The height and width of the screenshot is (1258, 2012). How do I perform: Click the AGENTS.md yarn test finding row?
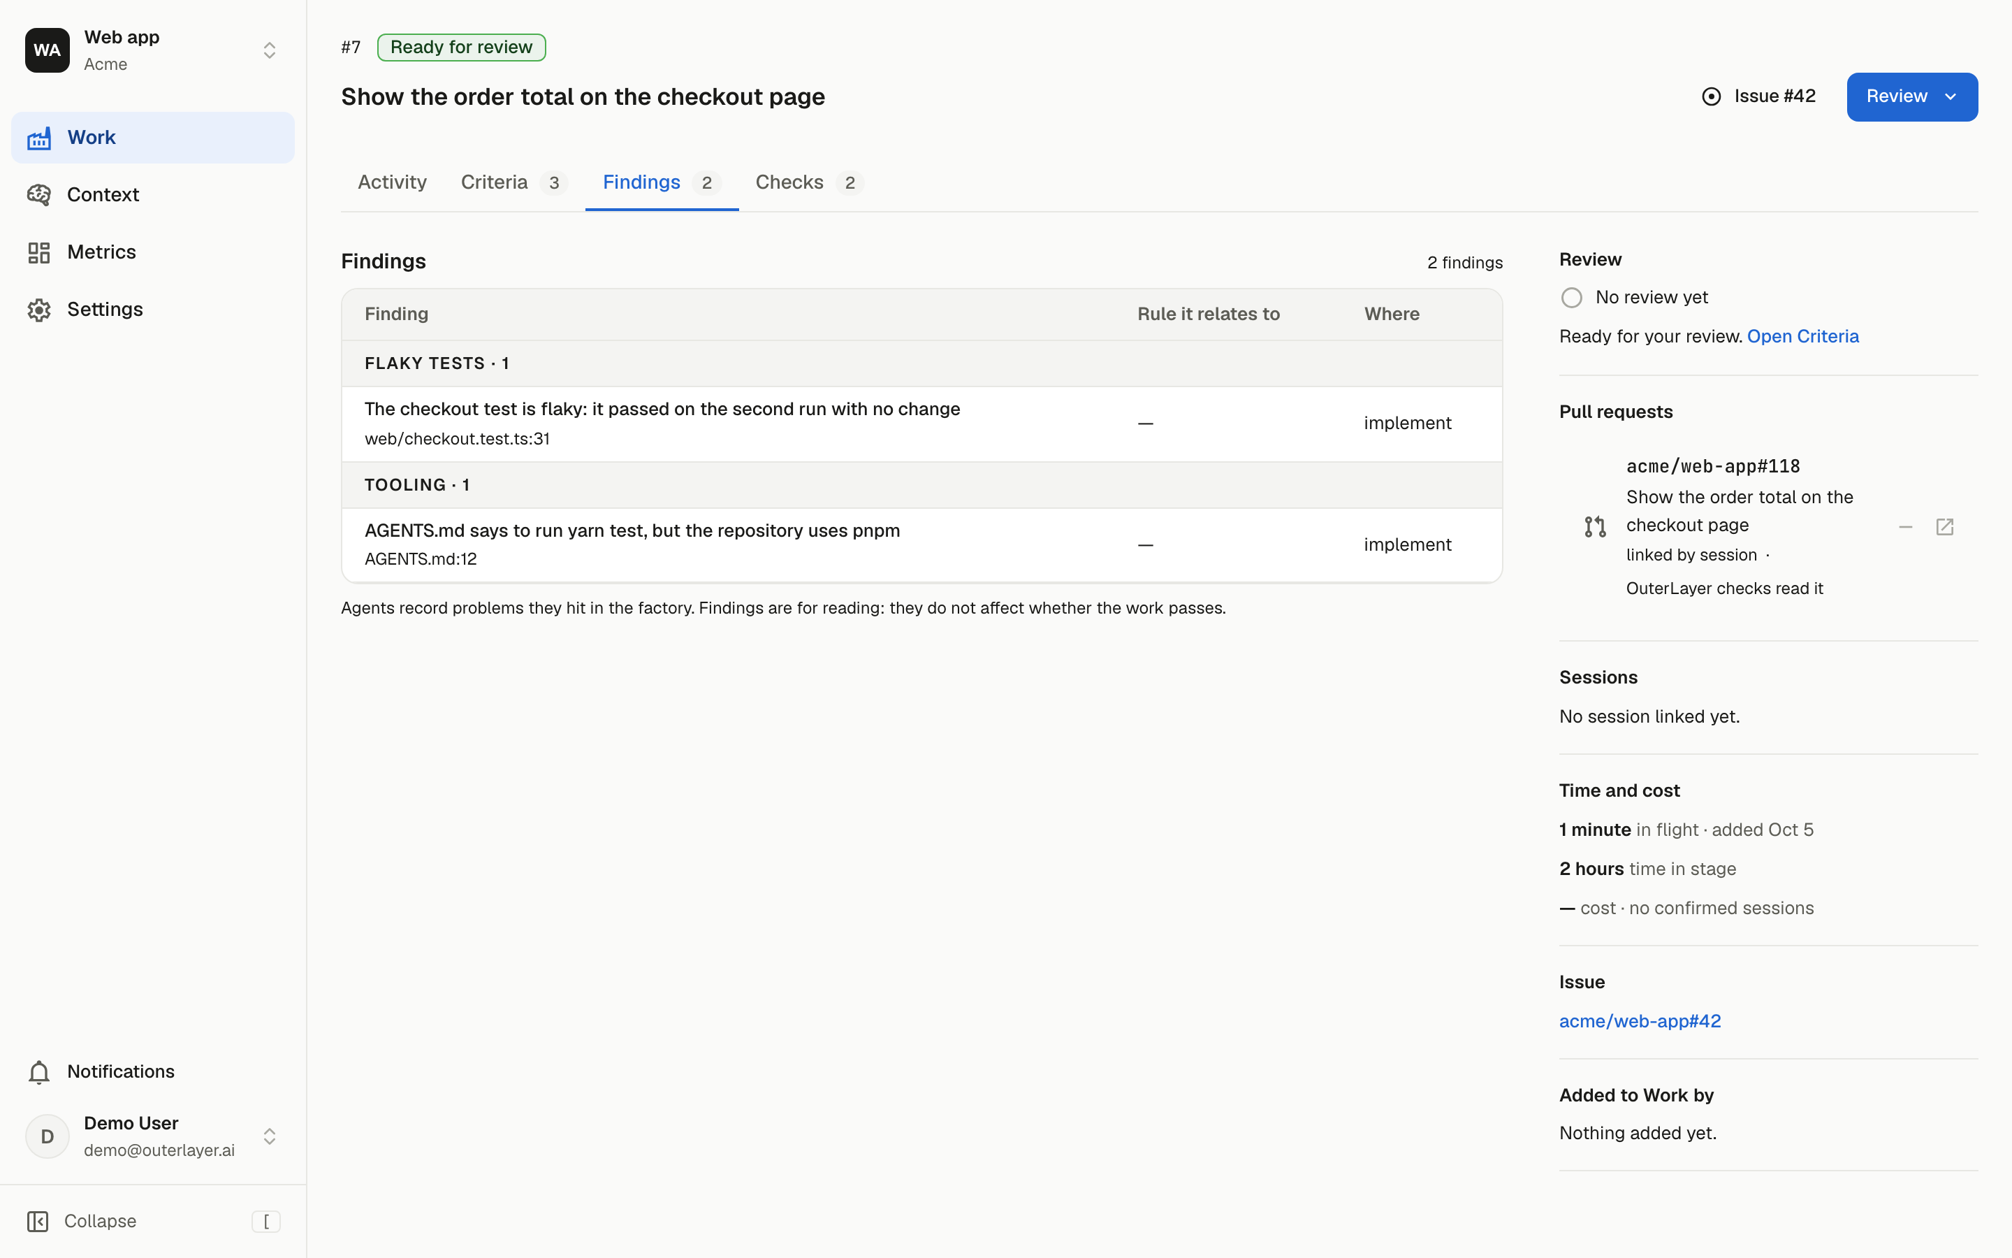(x=921, y=545)
